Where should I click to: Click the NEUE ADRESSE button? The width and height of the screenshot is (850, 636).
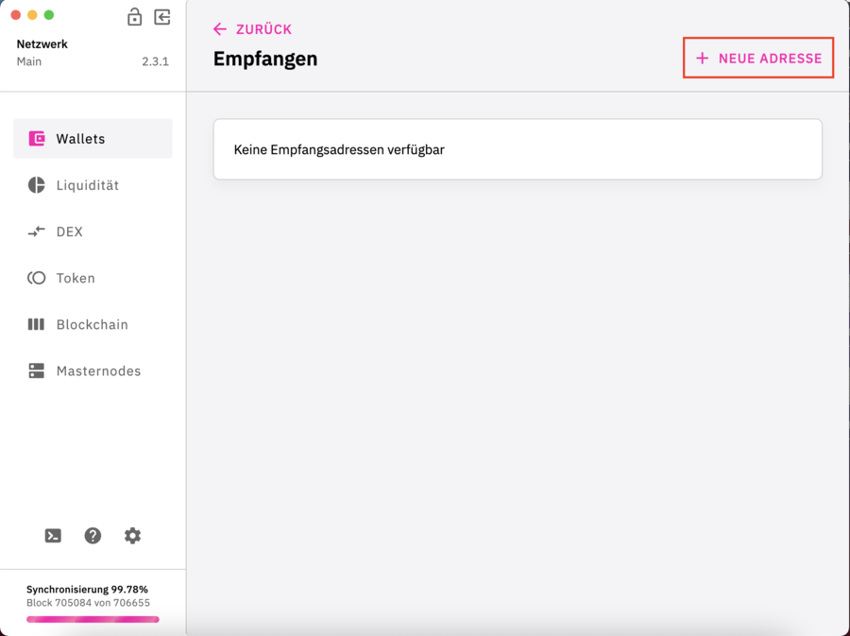(758, 58)
